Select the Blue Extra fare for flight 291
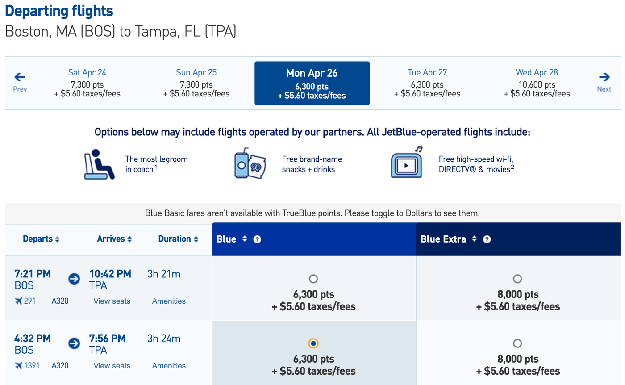625x385 pixels. click(x=517, y=278)
